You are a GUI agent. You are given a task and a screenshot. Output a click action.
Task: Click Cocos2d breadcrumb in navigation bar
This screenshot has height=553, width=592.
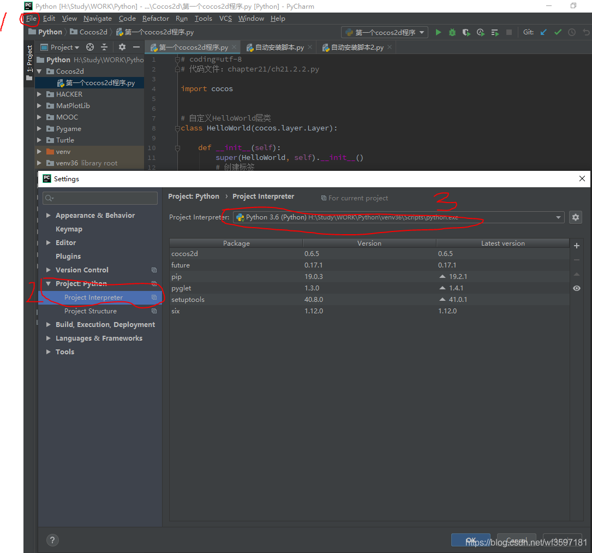click(x=89, y=32)
